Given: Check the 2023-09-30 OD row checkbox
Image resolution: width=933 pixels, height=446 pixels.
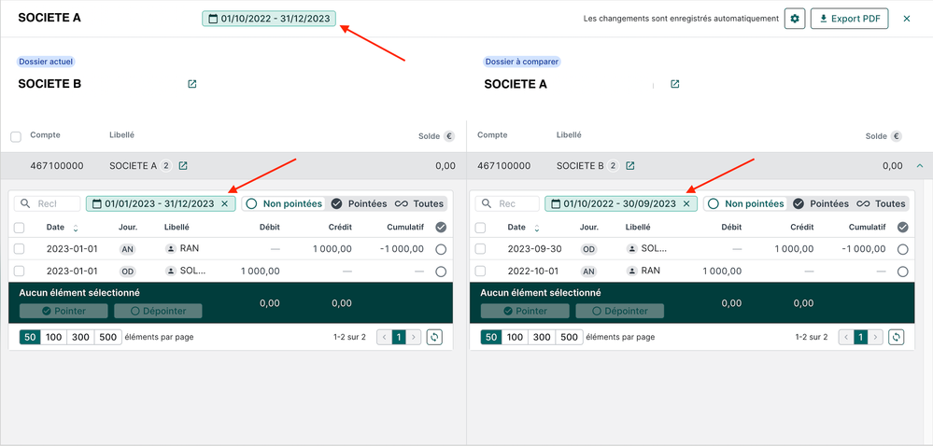Looking at the screenshot, I should coord(480,249).
